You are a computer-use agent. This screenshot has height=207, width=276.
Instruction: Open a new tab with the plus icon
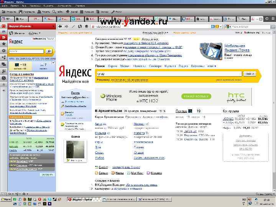coord(267,19)
